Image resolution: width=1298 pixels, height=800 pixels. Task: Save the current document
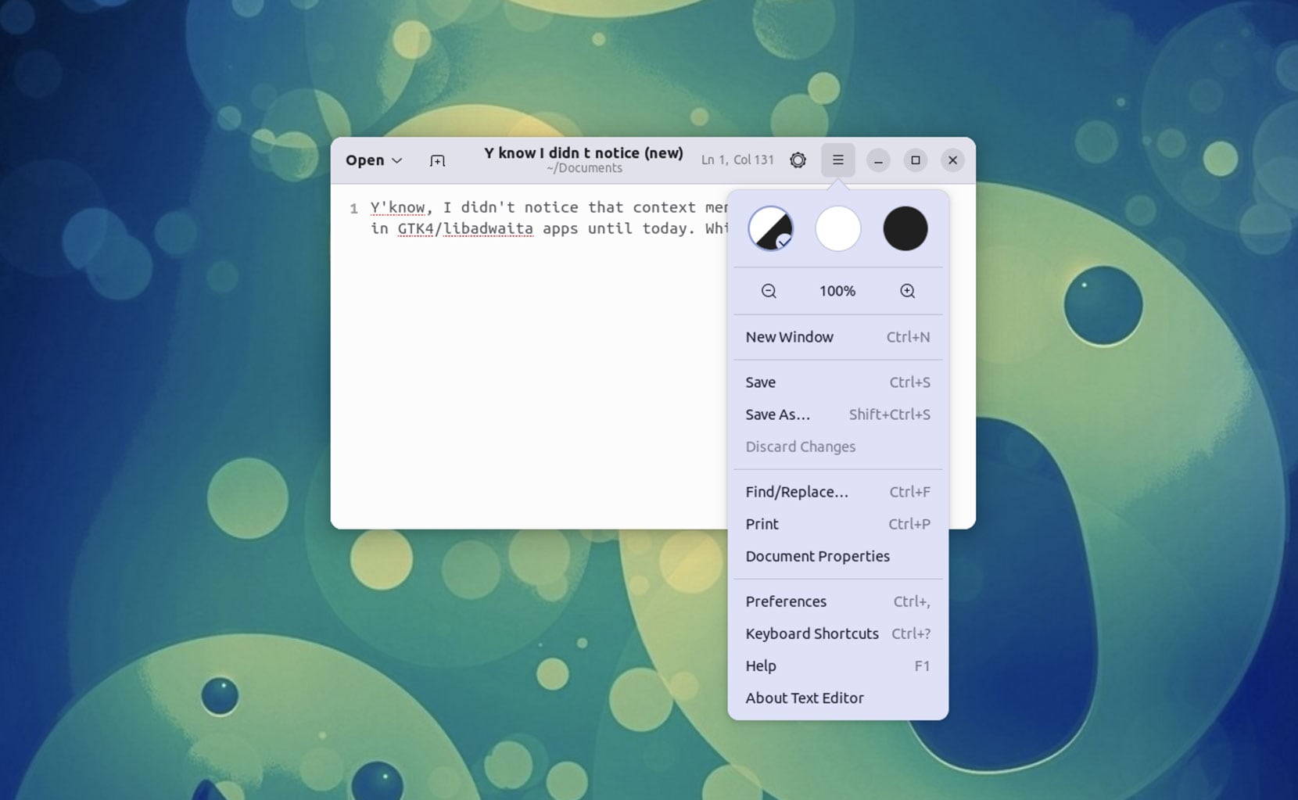(x=760, y=382)
